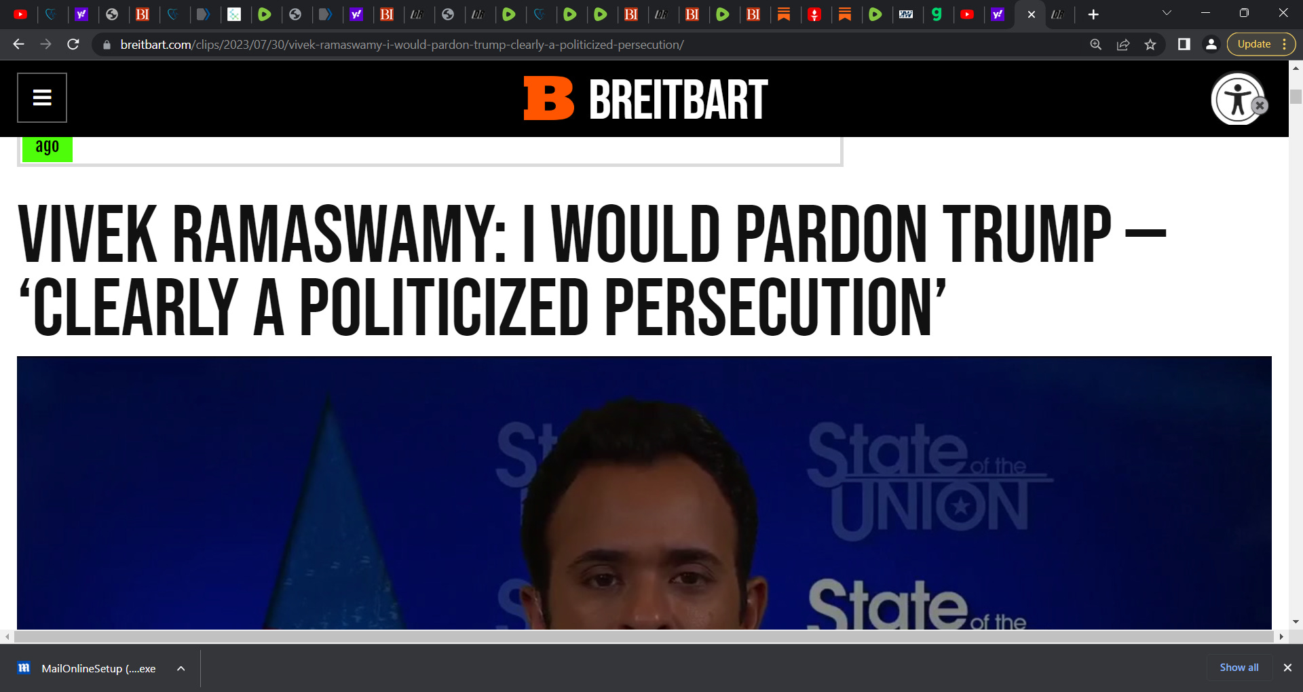Screen dimensions: 1303x692
Task: Bookmark this page with the star icon
Action: point(1150,45)
